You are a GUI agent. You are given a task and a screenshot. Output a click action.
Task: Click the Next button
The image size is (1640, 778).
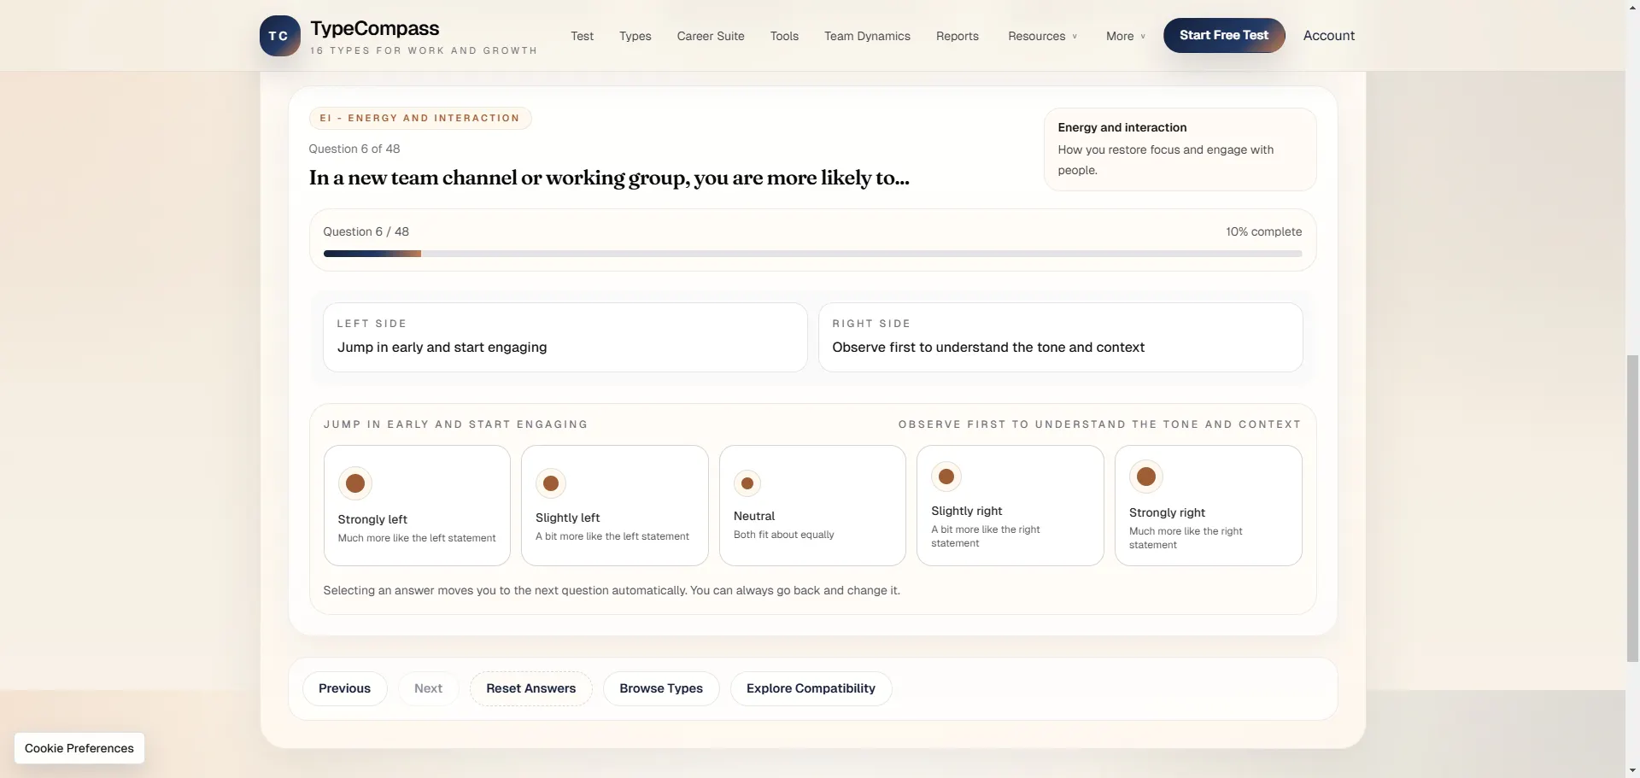click(428, 688)
